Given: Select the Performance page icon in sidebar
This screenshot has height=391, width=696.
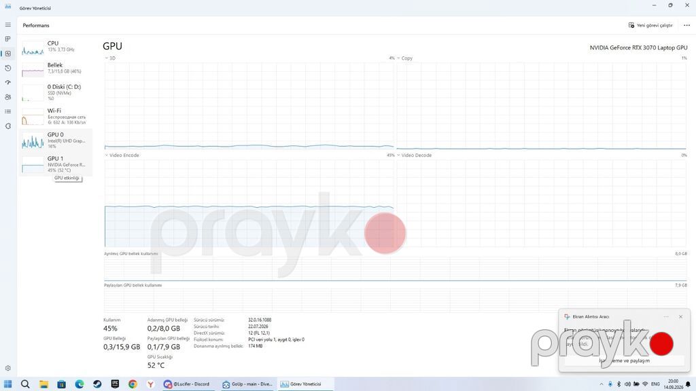Looking at the screenshot, I should 8,54.
